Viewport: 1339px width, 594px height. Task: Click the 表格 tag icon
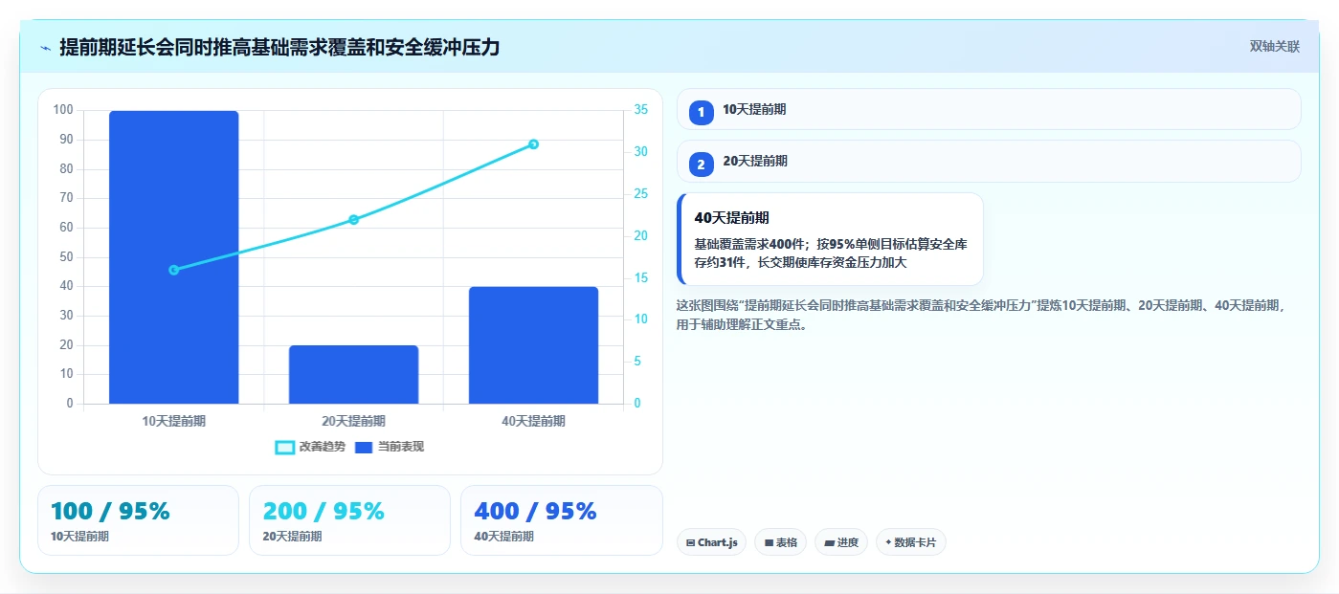769,542
